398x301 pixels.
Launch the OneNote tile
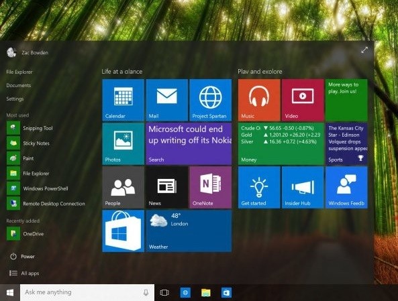point(211,188)
